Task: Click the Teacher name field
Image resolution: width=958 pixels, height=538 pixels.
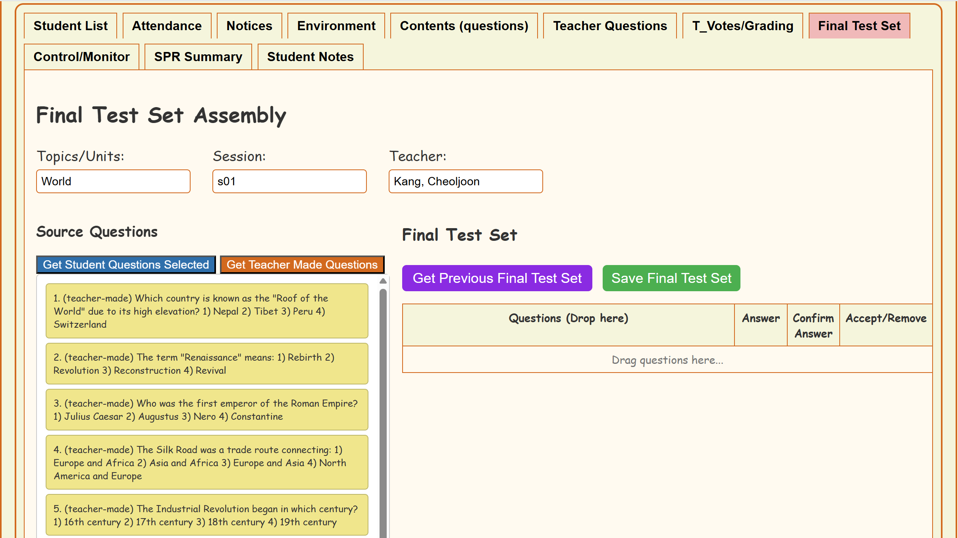Action: 465,181
